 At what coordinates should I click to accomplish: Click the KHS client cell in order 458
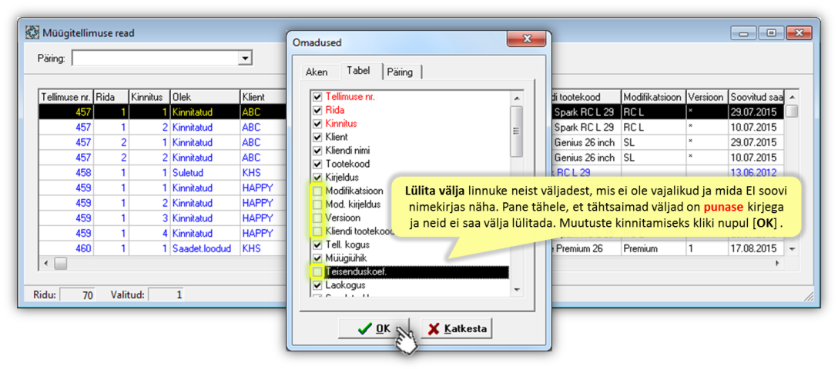263,173
